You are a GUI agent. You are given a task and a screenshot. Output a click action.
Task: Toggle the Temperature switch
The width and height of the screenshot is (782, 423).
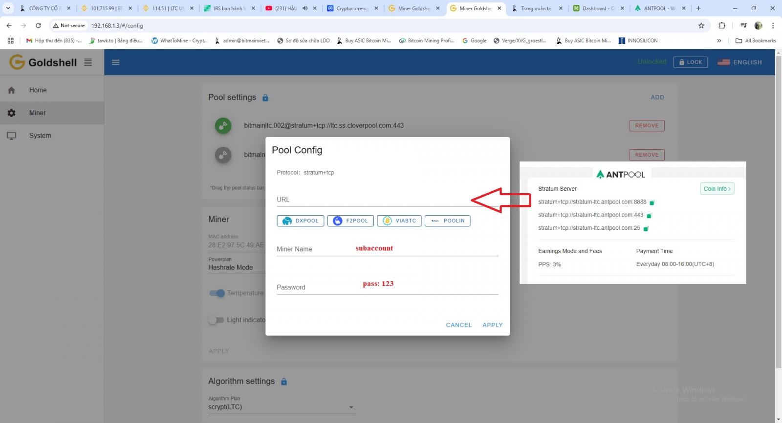pos(217,293)
